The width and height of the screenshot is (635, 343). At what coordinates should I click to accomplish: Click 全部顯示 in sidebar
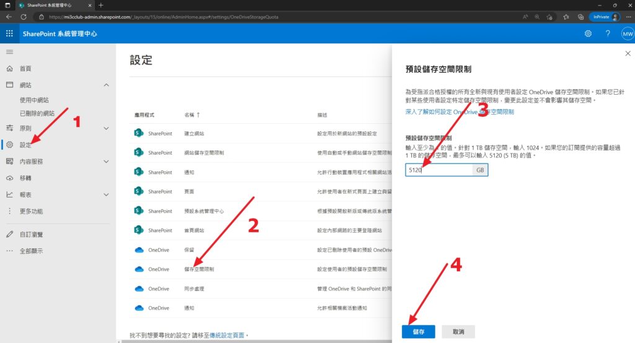pyautogui.click(x=31, y=251)
